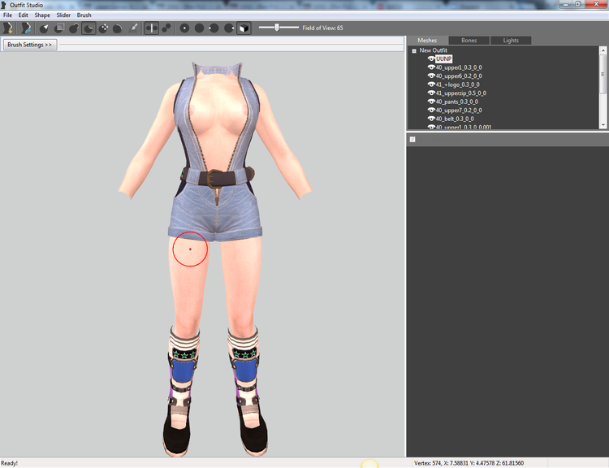609x468 pixels.
Task: Toggle X-mirror brush editing button
Action: [x=152, y=28]
